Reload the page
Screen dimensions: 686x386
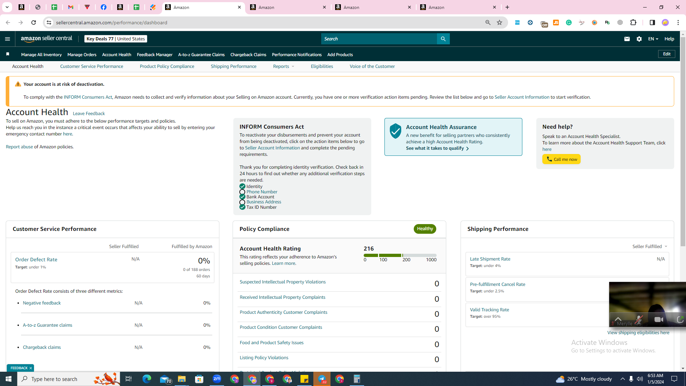point(34,23)
